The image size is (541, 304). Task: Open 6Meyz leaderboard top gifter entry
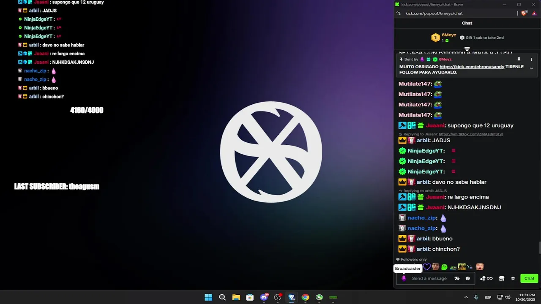click(443, 38)
